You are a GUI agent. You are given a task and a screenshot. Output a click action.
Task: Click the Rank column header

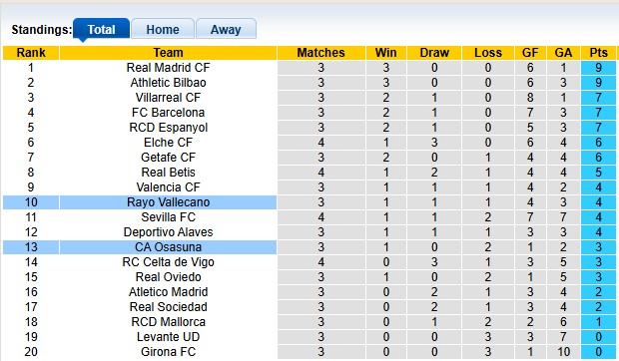(31, 53)
